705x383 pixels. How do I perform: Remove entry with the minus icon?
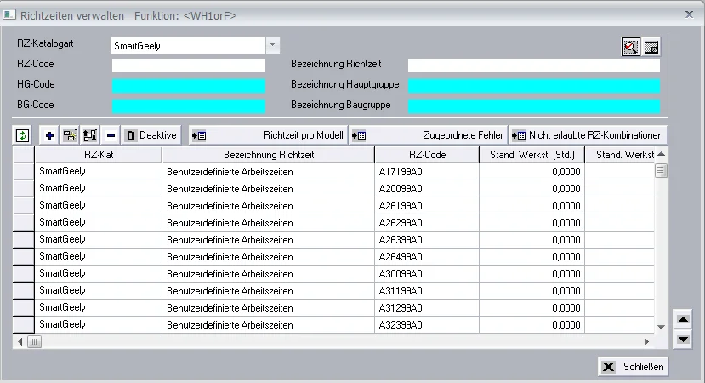(x=111, y=135)
